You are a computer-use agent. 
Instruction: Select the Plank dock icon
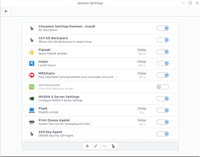click(32, 110)
